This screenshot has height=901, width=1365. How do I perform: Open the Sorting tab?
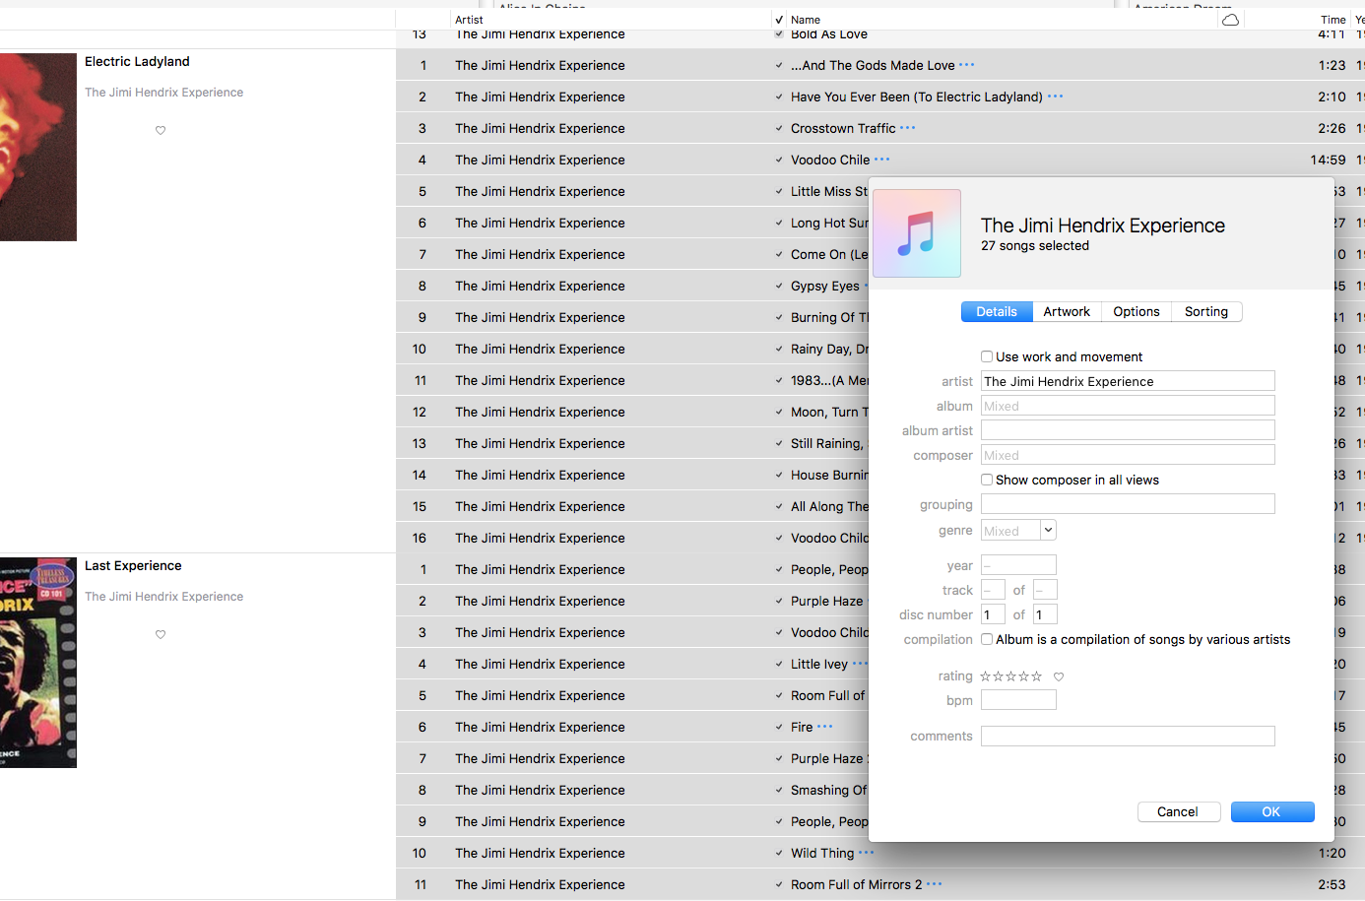1206,311
